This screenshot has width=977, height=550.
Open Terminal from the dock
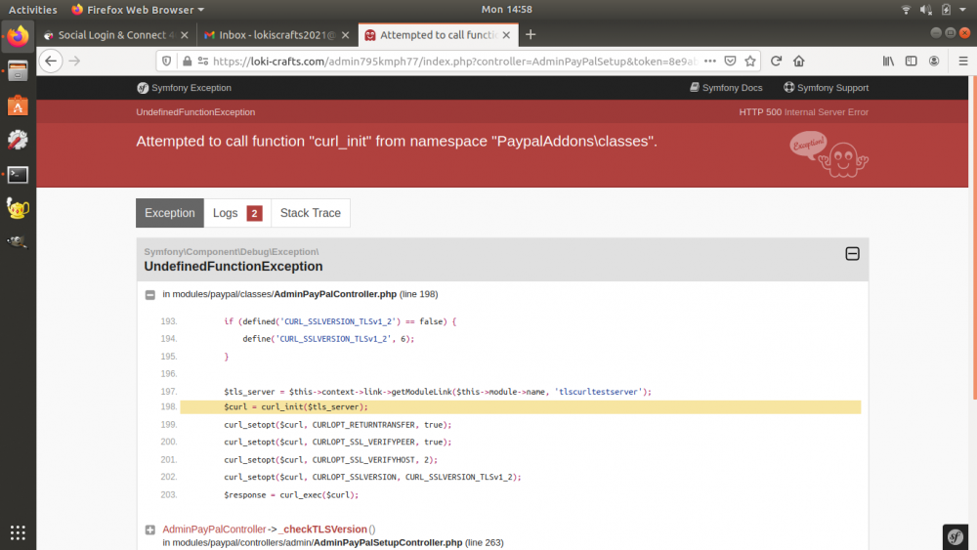click(18, 175)
